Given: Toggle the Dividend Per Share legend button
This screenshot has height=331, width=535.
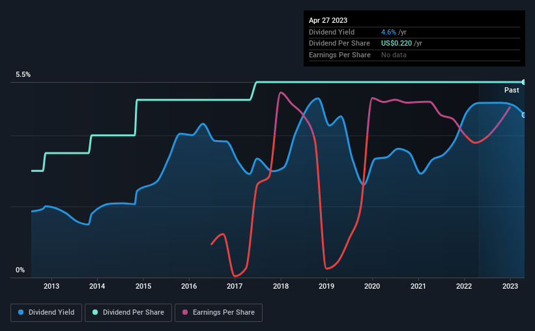Looking at the screenshot, I should coord(128,313).
